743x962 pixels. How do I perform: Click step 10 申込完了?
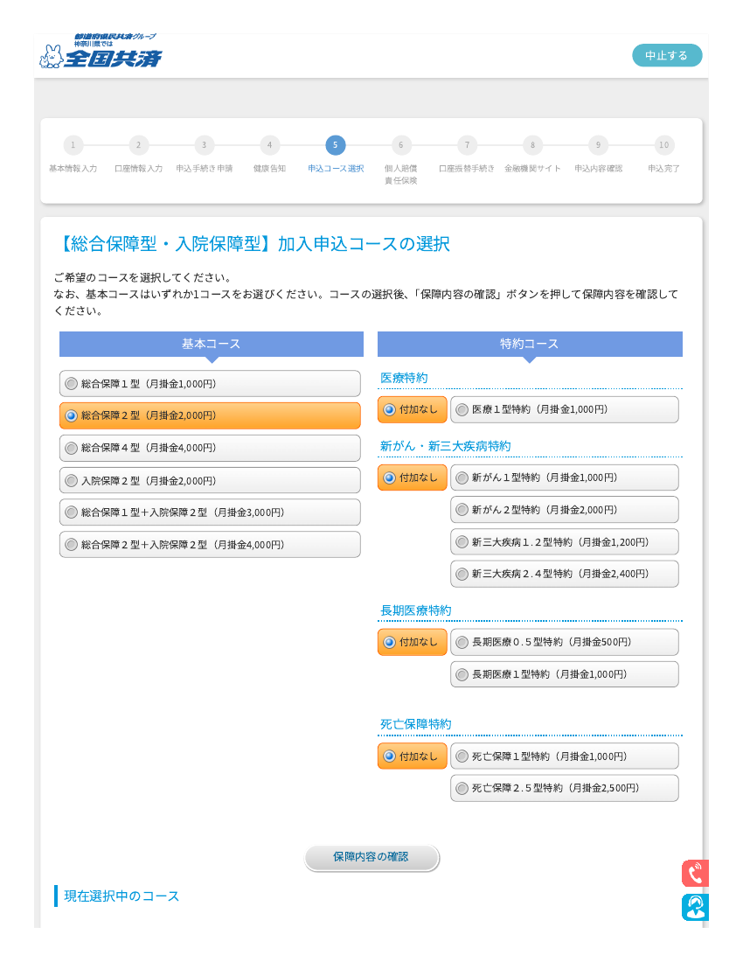click(x=664, y=154)
